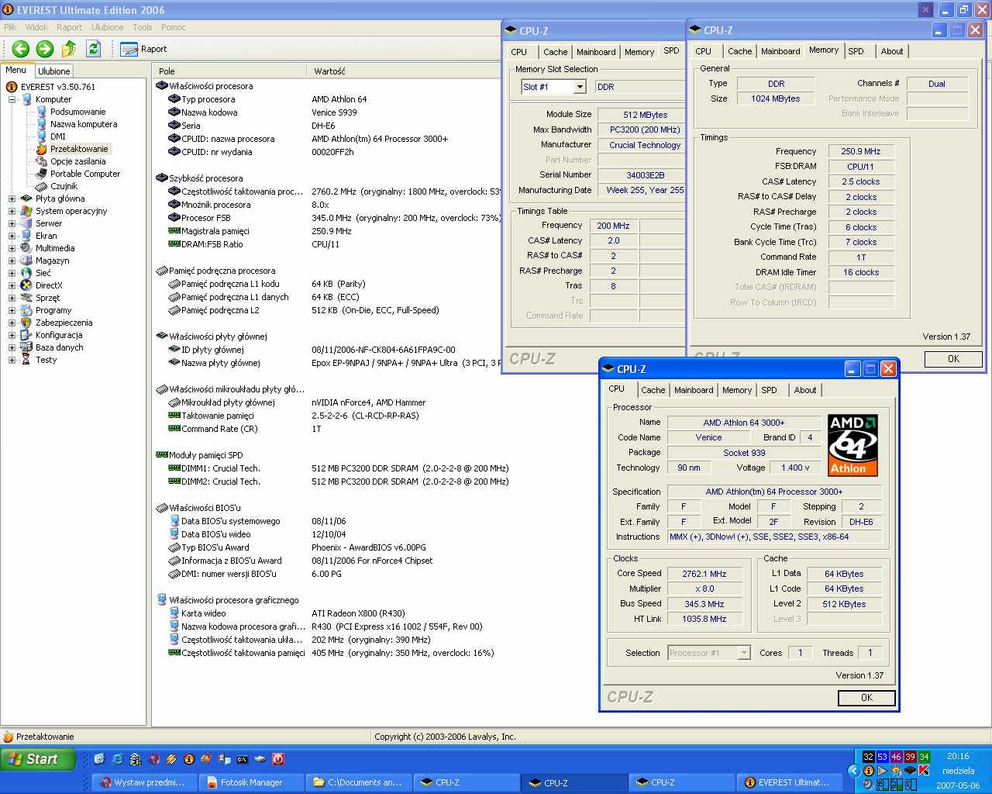Click OK in CPU-Z CPU window
This screenshot has height=794, width=992.
[866, 698]
